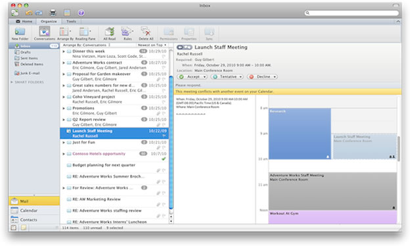
Task: Click the Permissions ribbon icon
Action: click(169, 32)
